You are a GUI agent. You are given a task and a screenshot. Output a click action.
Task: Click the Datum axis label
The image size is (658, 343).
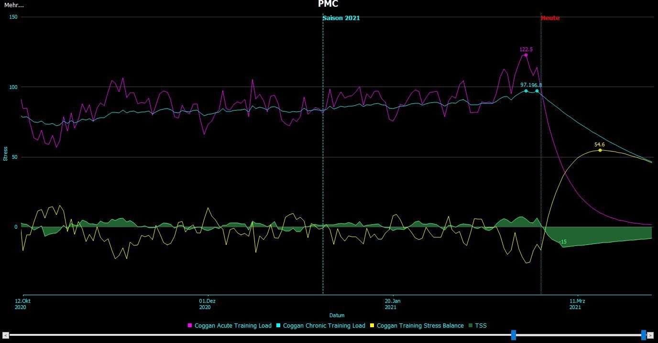pyautogui.click(x=337, y=315)
